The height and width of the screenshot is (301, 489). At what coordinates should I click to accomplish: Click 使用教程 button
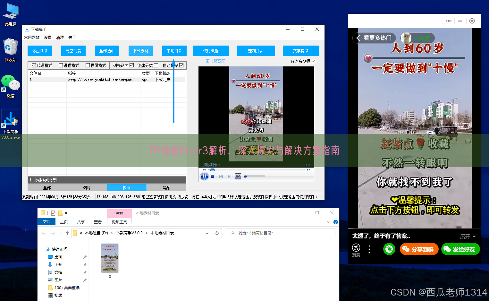(x=211, y=51)
